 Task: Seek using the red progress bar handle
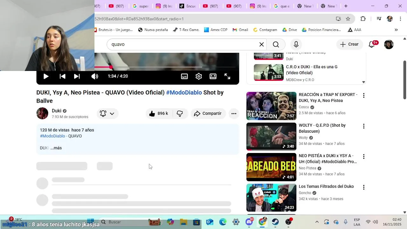[x=111, y=67]
